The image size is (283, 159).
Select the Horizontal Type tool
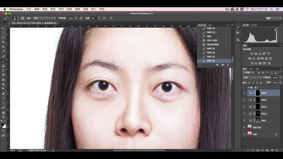pos(3,98)
